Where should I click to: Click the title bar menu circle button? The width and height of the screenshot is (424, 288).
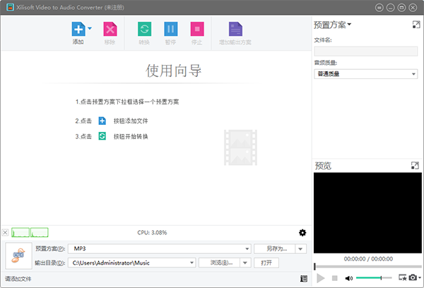[x=379, y=8]
